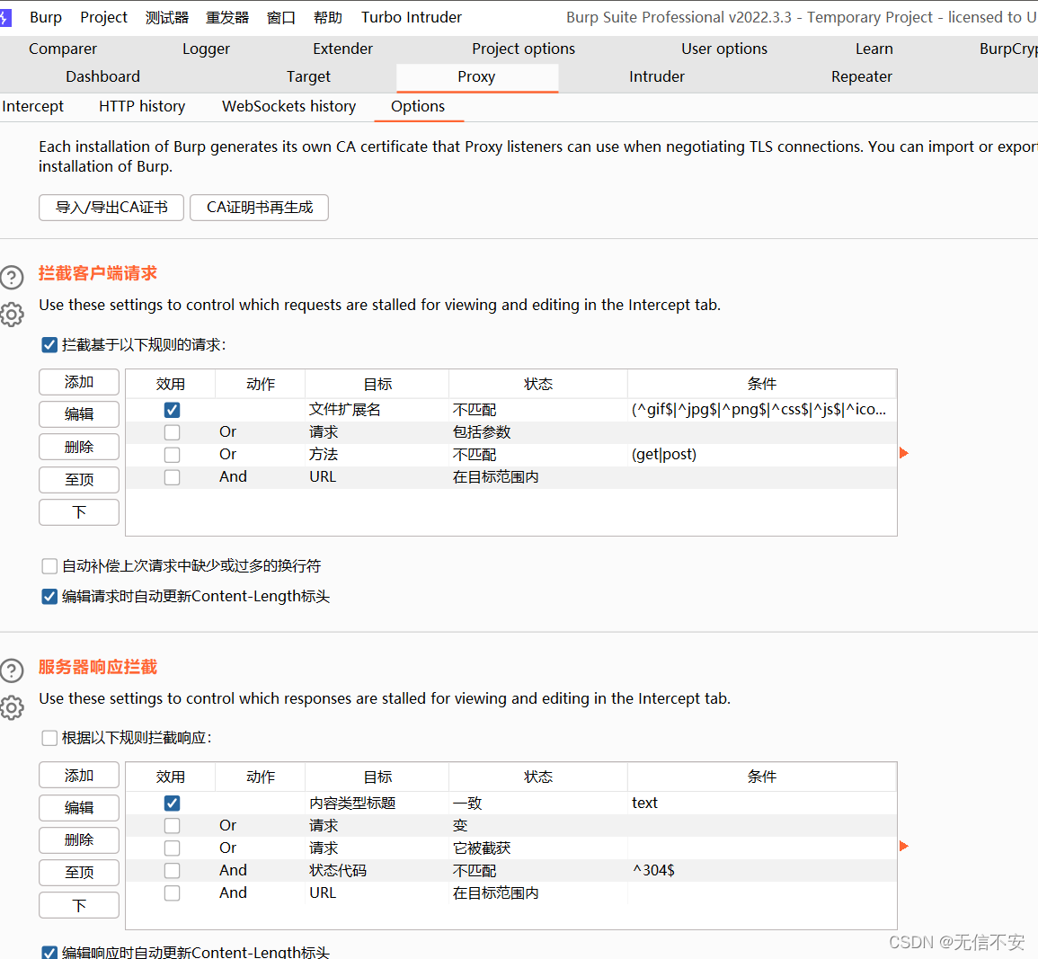Enable request rule URL 在目标范围内 checkbox
This screenshot has height=959, width=1038.
pos(173,478)
